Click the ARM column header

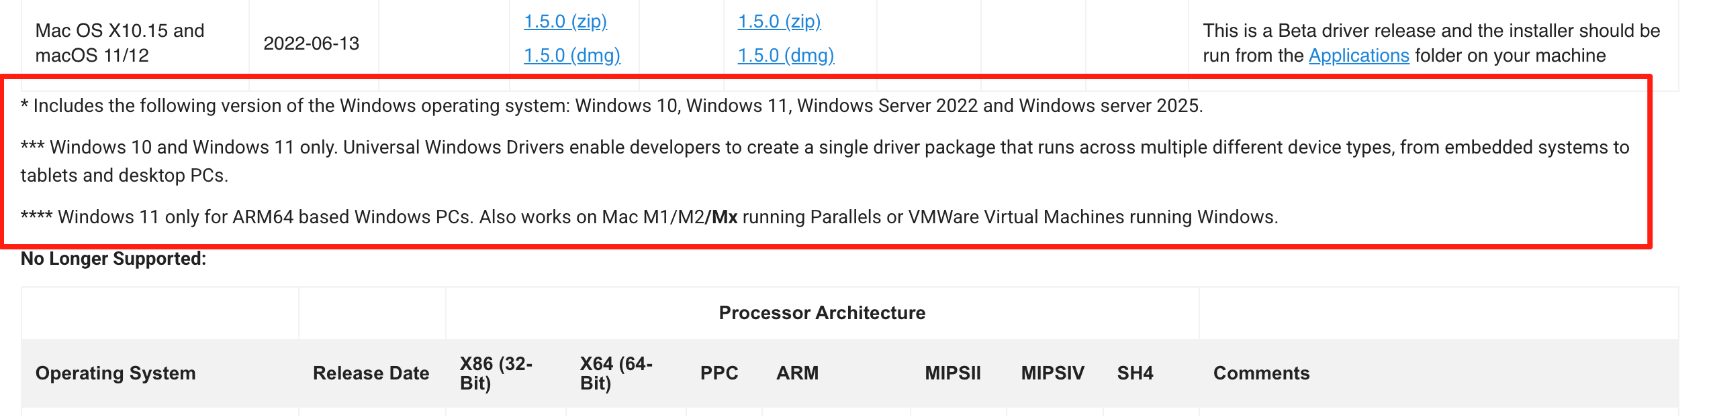coord(797,373)
